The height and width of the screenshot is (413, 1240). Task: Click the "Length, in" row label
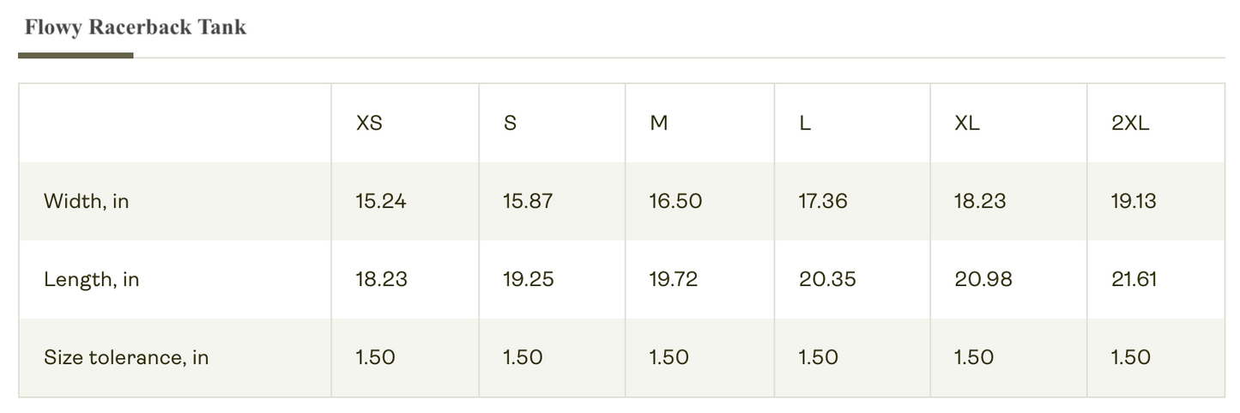tap(91, 279)
